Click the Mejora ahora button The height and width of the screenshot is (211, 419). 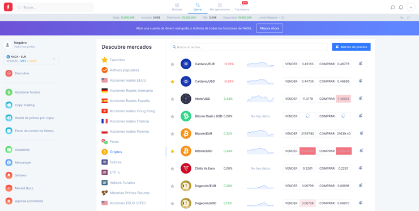tap(270, 28)
